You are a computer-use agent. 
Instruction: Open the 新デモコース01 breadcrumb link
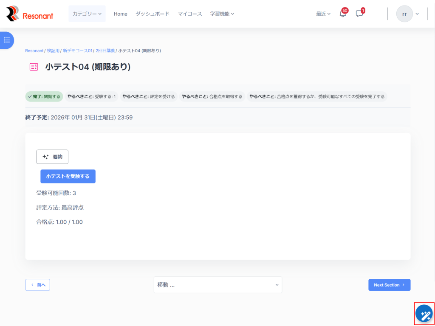point(77,51)
